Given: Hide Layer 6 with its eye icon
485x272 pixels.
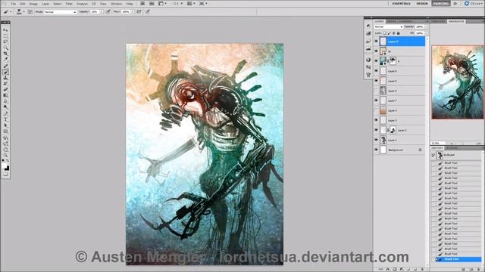Looking at the screenshot, I should 377,81.
